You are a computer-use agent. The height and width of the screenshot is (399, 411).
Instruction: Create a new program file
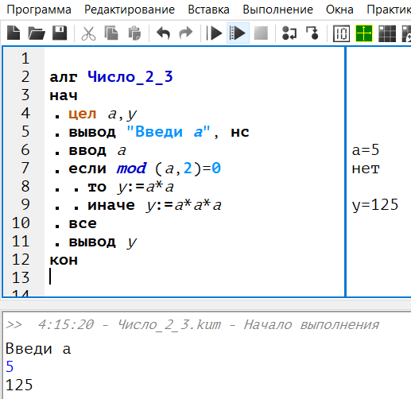[14, 33]
